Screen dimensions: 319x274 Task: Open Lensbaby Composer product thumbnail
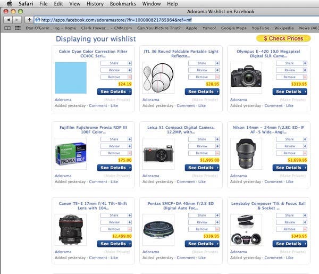pyautogui.click(x=246, y=230)
